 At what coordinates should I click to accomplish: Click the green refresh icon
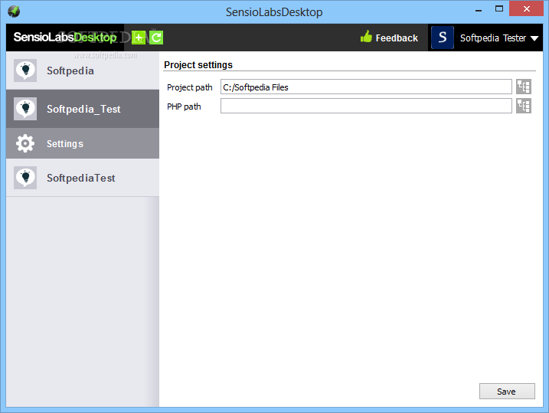tap(156, 38)
